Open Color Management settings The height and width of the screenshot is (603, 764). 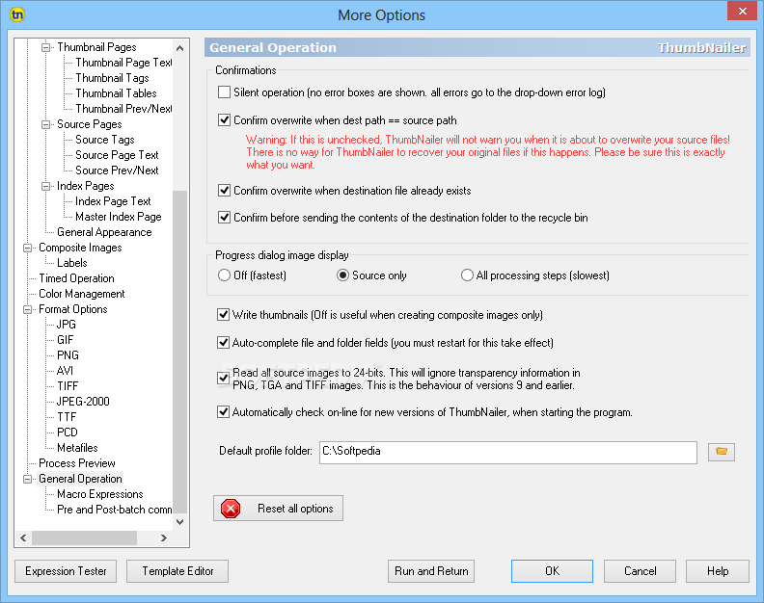82,294
